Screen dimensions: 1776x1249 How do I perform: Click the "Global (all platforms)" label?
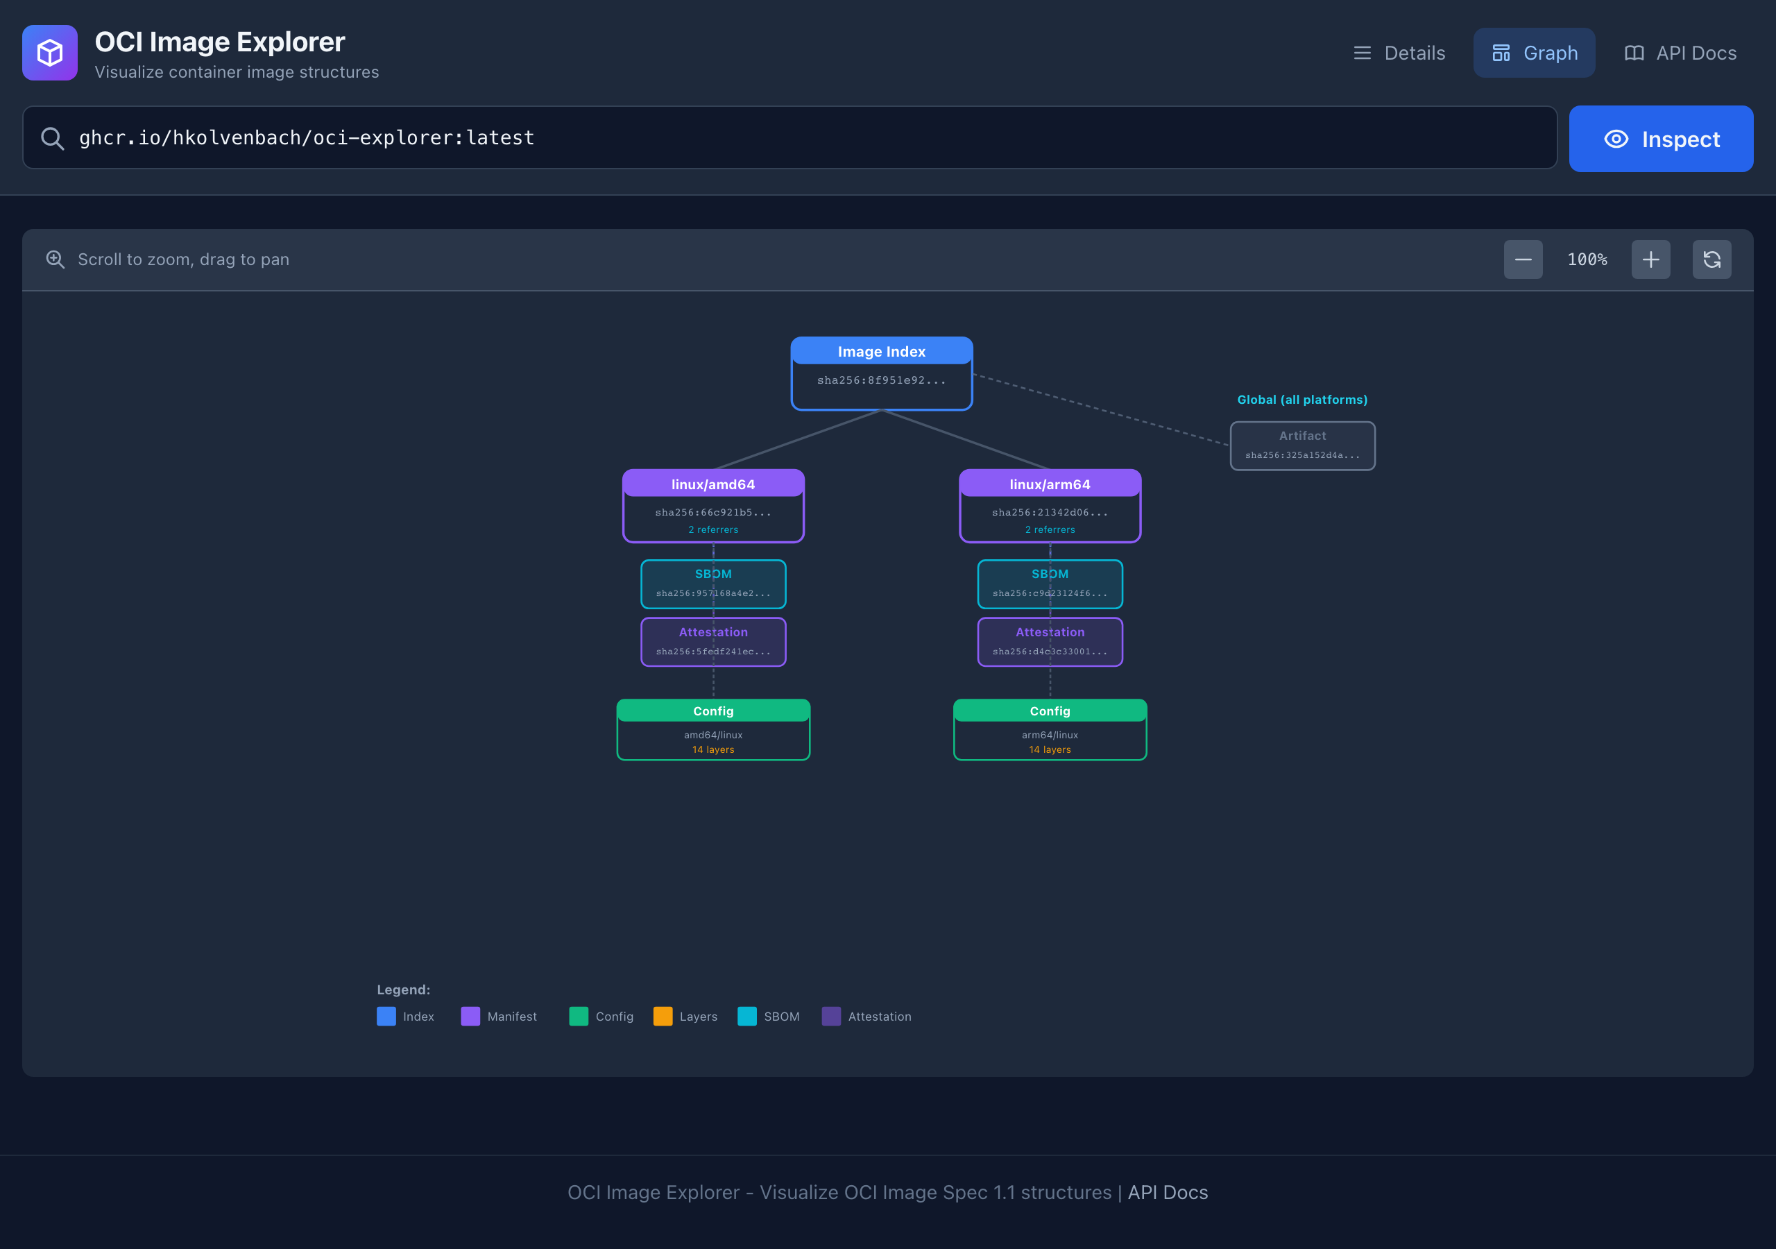[x=1302, y=399]
